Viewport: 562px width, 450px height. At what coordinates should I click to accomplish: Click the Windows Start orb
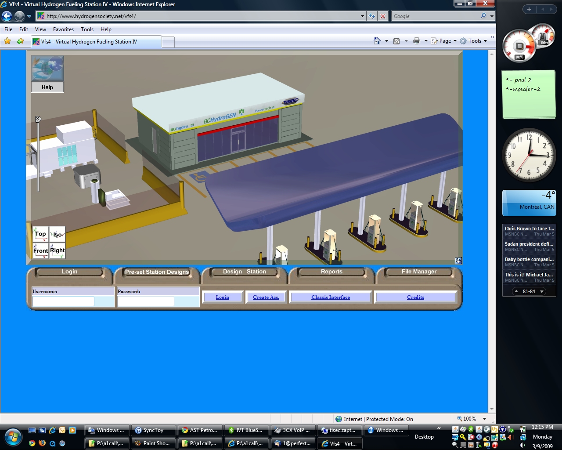point(13,437)
